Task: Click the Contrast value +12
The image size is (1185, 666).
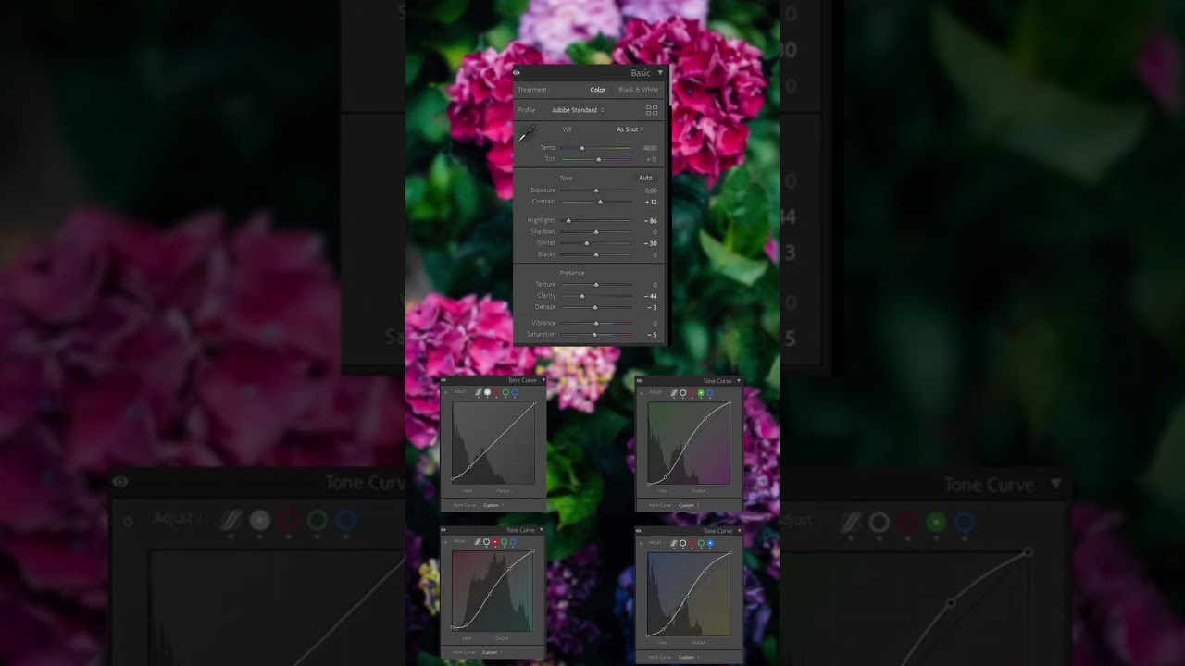Action: [x=651, y=202]
